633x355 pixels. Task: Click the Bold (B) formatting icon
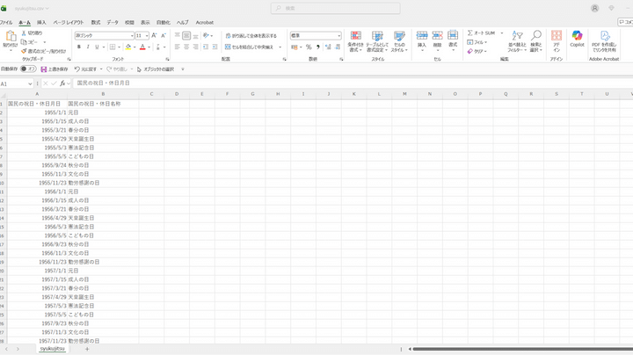(77, 47)
